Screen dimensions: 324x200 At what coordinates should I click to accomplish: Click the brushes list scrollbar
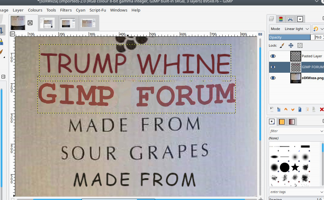pos(322,164)
